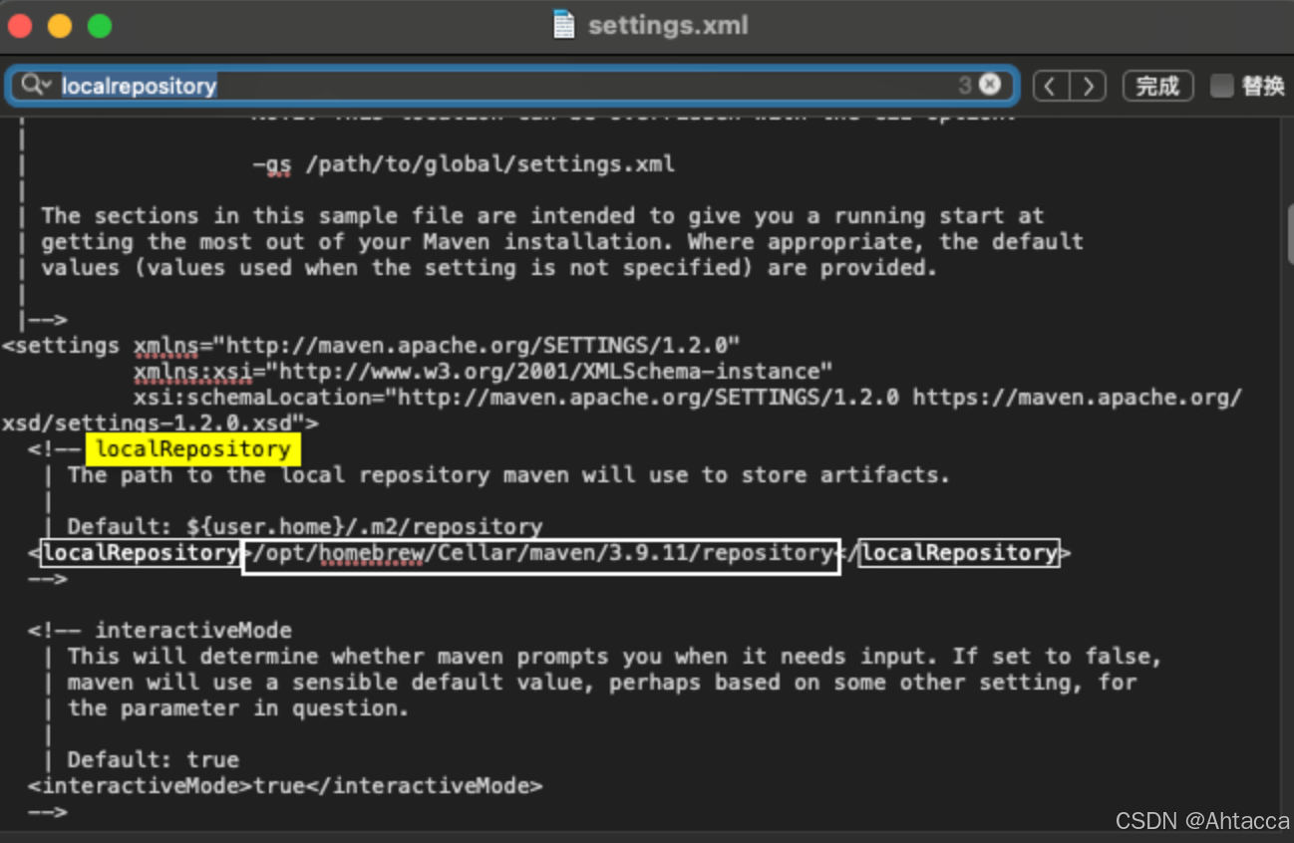The height and width of the screenshot is (843, 1294).
Task: Click line 'The sections in this sample file'
Action: pos(542,215)
